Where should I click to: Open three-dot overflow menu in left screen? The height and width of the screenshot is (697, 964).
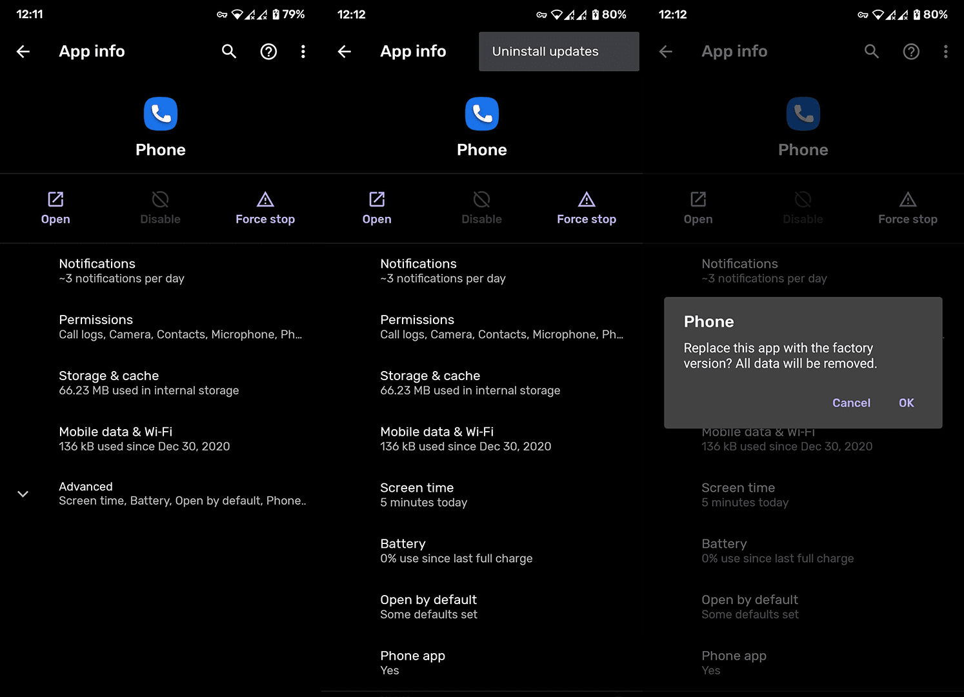click(x=303, y=52)
